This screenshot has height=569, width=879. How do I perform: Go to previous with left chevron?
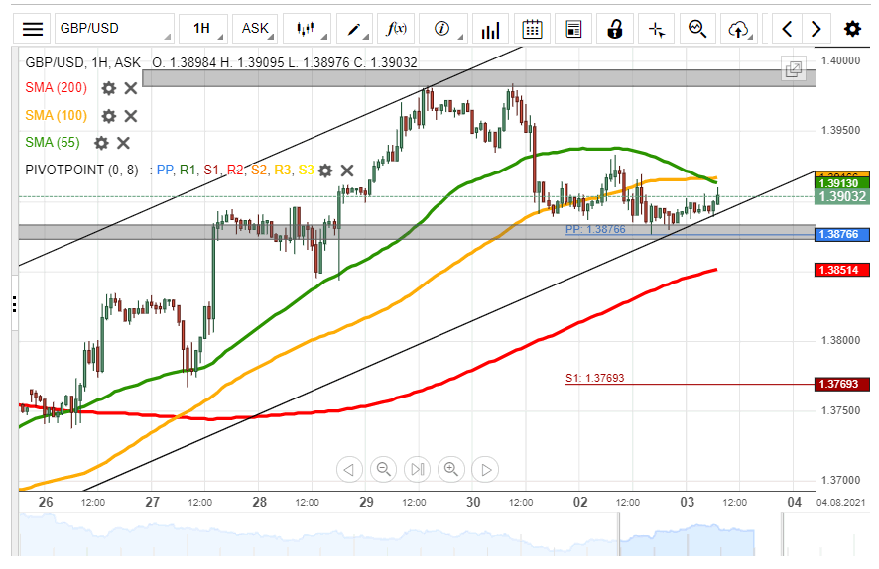coord(787,29)
